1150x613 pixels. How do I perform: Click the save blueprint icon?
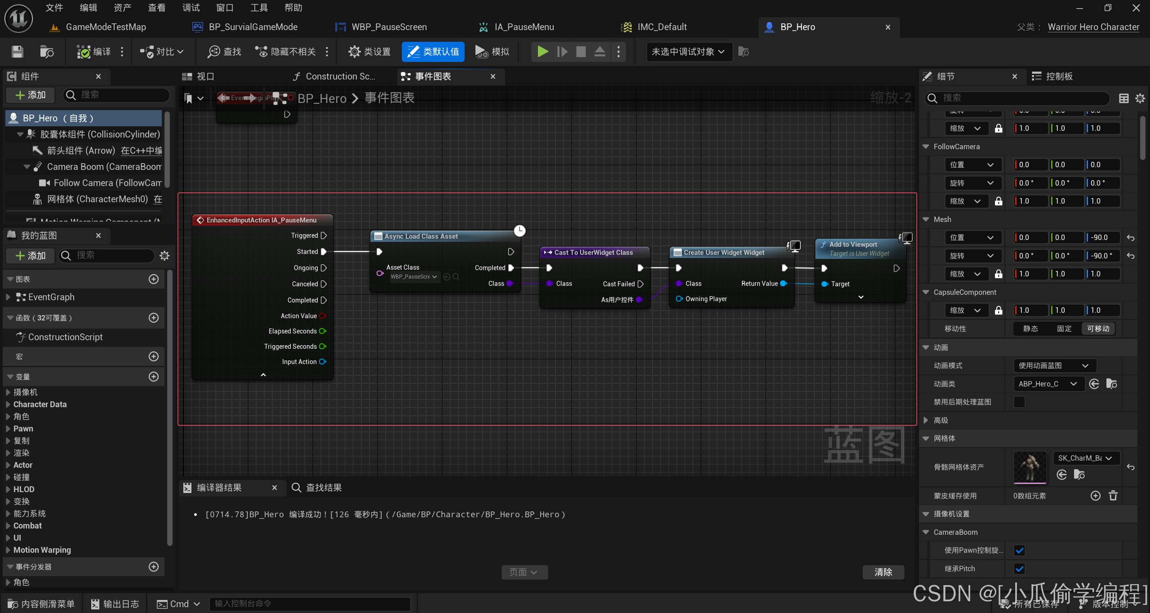[17, 52]
